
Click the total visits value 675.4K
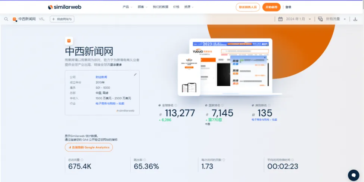80,166
